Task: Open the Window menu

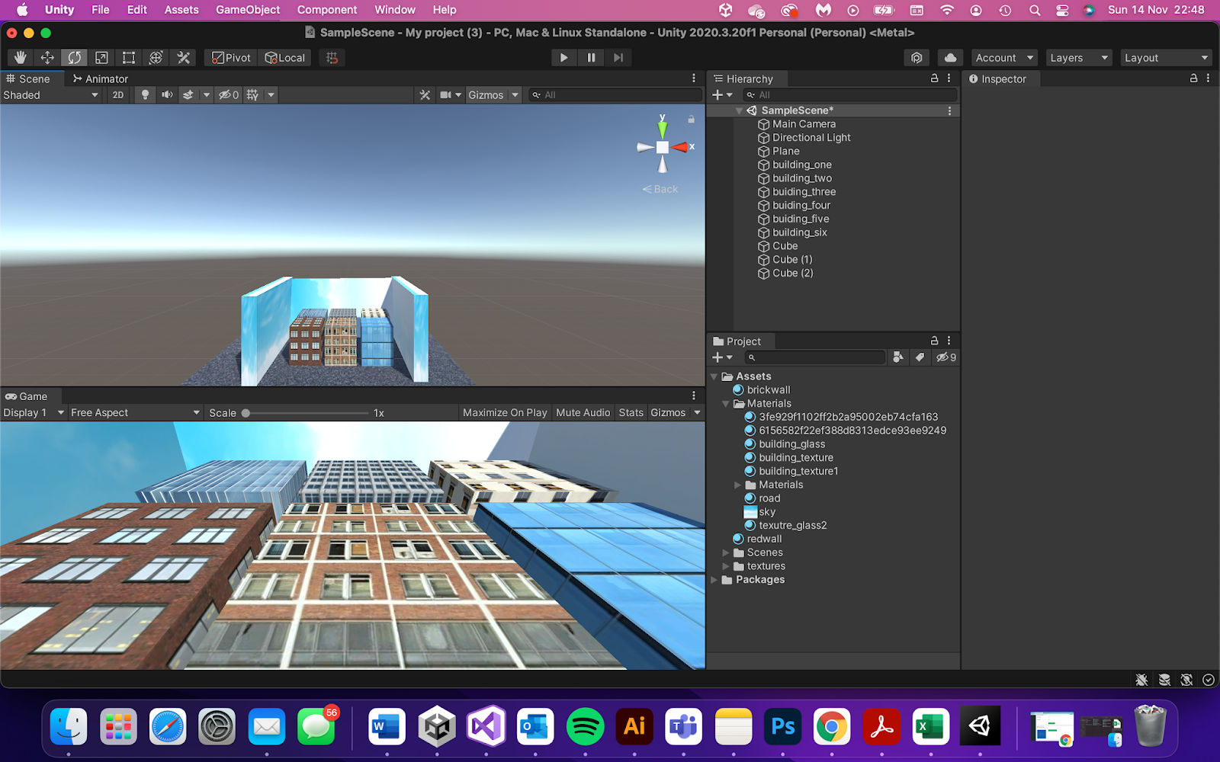Action: click(395, 10)
